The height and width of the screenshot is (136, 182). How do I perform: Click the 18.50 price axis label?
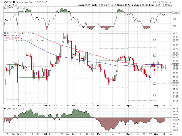point(175,33)
